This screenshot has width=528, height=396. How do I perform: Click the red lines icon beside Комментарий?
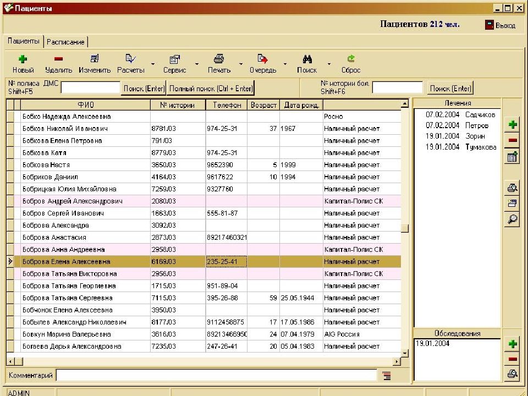[387, 376]
